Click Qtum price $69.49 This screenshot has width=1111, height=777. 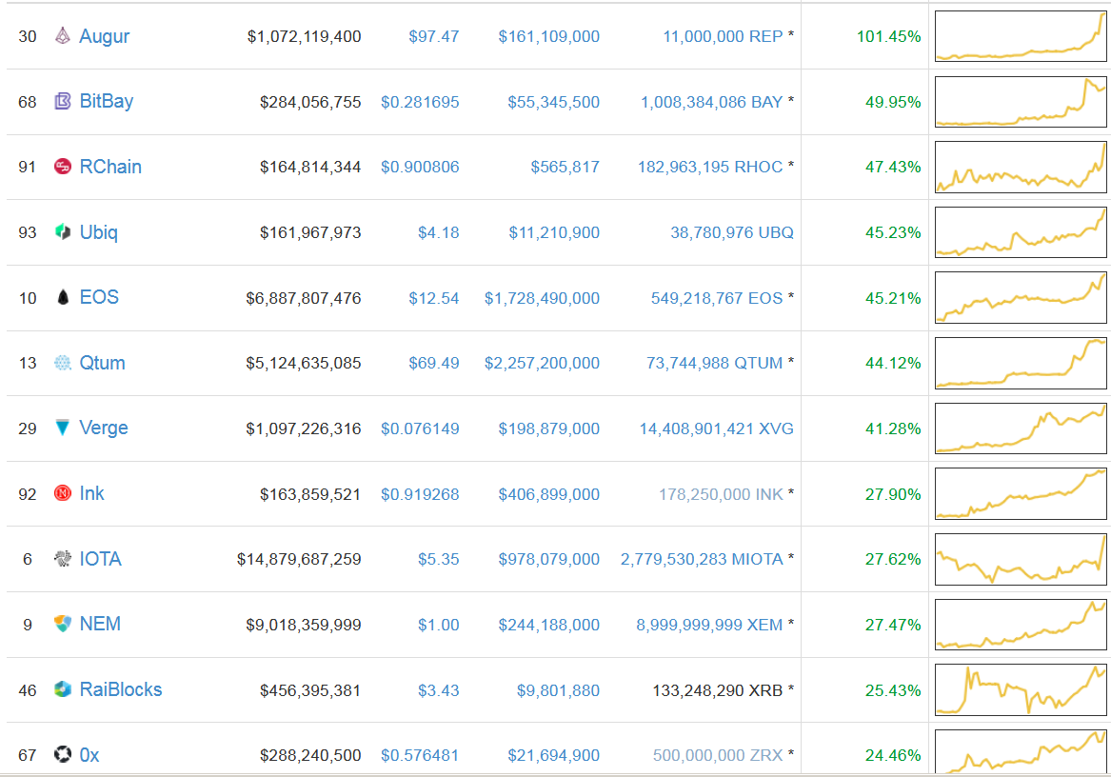(433, 363)
